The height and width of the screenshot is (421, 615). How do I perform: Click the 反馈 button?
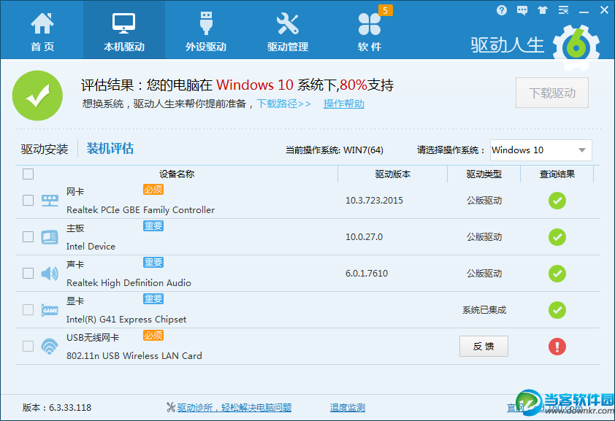coord(484,346)
